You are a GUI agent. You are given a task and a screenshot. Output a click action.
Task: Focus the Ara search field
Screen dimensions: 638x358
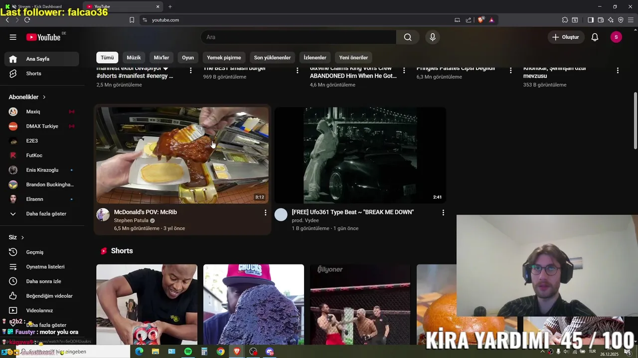(x=299, y=37)
